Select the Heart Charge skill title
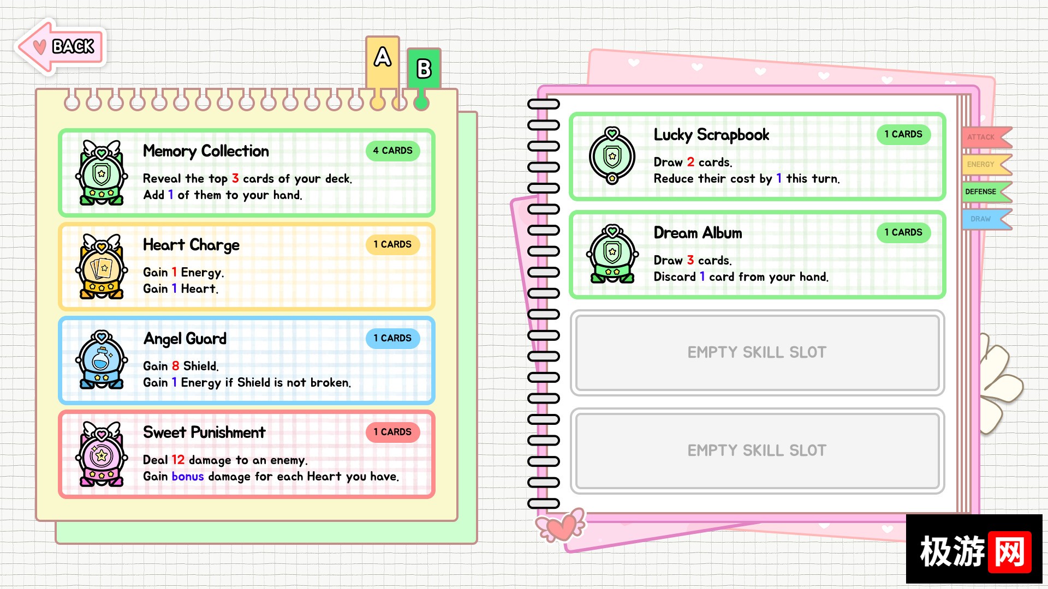This screenshot has width=1048, height=589. [191, 245]
